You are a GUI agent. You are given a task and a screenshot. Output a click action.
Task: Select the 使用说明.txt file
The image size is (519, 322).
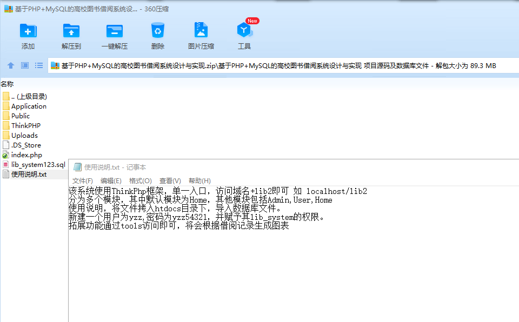click(x=24, y=174)
